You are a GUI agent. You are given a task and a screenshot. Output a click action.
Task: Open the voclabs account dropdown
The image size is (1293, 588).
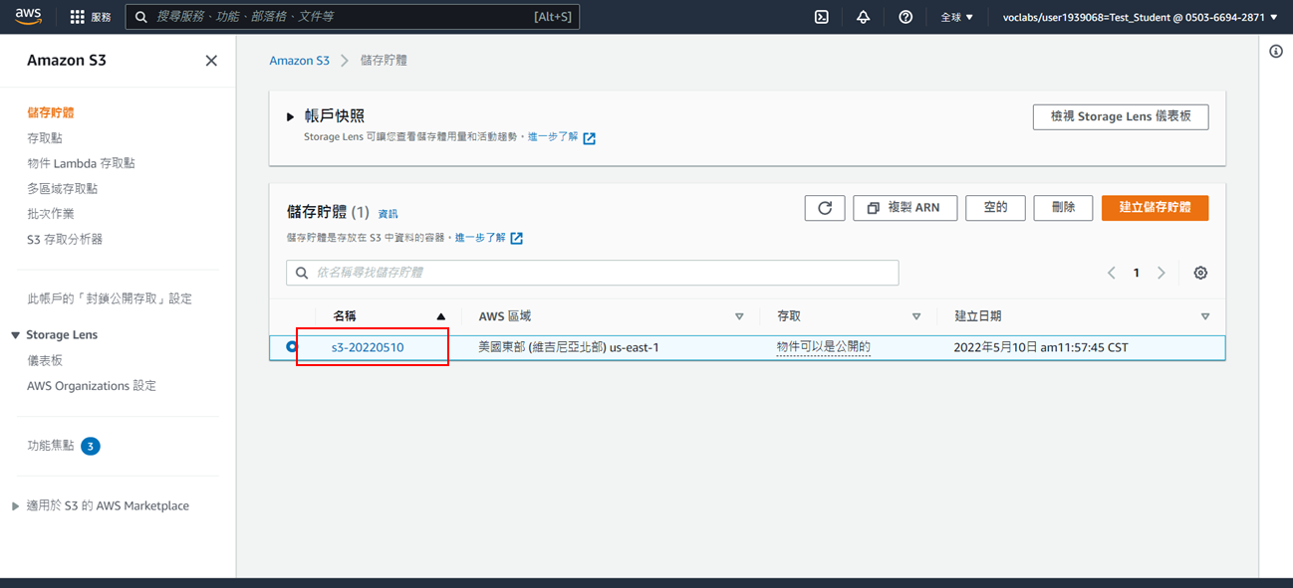coord(1140,17)
